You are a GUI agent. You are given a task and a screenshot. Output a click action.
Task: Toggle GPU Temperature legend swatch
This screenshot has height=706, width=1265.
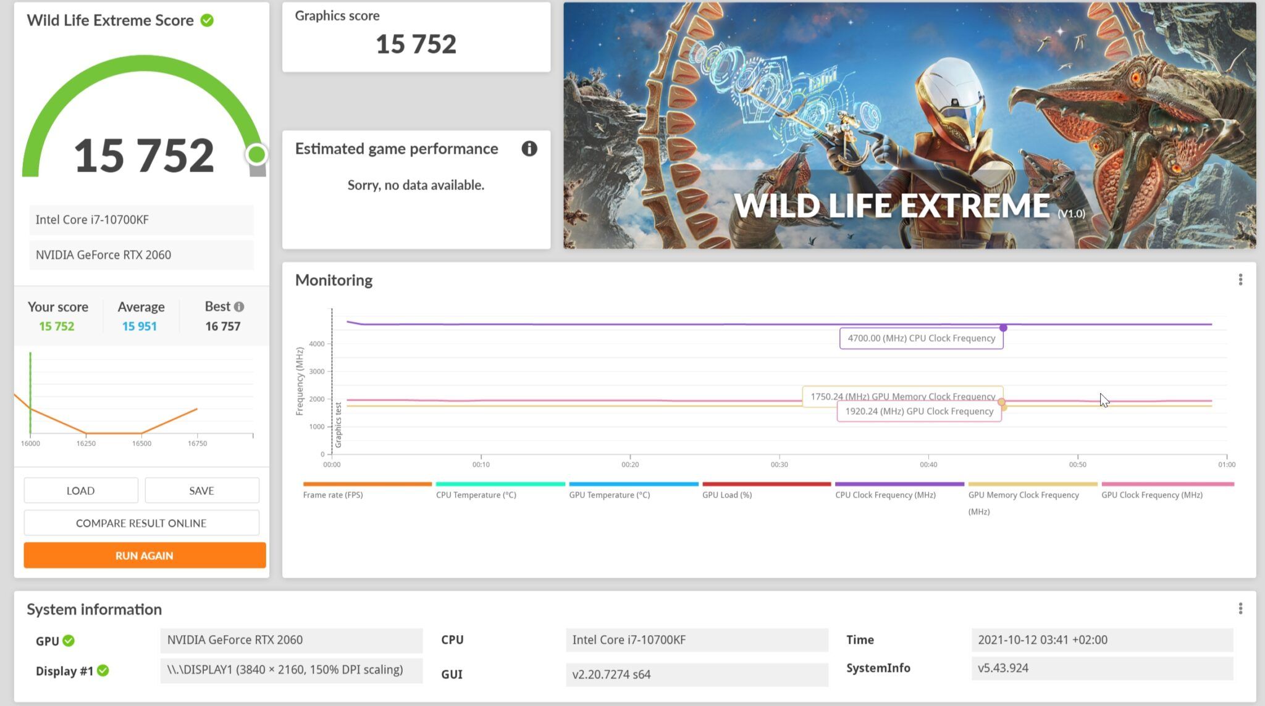click(634, 484)
